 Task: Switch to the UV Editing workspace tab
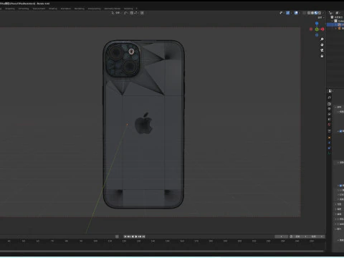coord(24,9)
